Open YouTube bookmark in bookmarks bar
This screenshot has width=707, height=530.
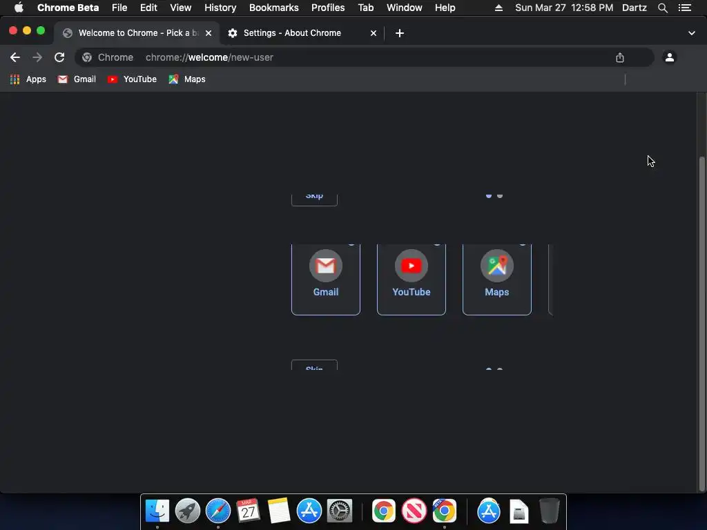coord(132,79)
